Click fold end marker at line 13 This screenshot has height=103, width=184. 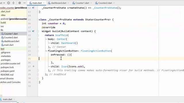pos(38,12)
